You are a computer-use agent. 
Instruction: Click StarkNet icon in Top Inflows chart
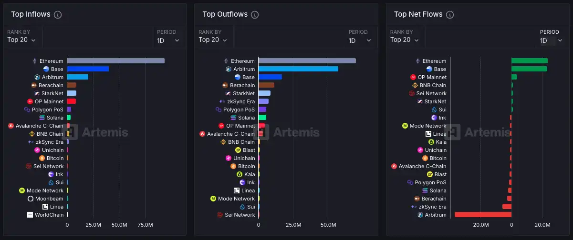click(x=37, y=93)
